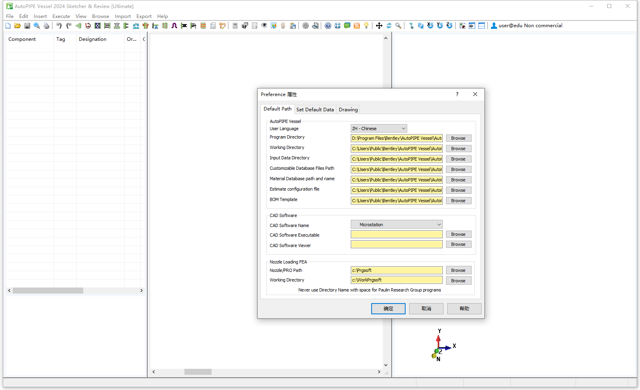This screenshot has width=640, height=390.
Task: Click the rotate about Z axis icon
Action: [450, 26]
